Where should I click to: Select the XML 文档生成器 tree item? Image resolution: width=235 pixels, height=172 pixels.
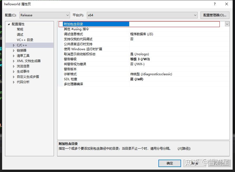coord(29,61)
